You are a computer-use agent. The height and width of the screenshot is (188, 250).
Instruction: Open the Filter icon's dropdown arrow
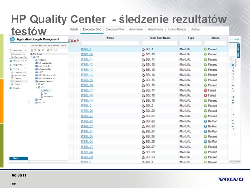point(53,50)
